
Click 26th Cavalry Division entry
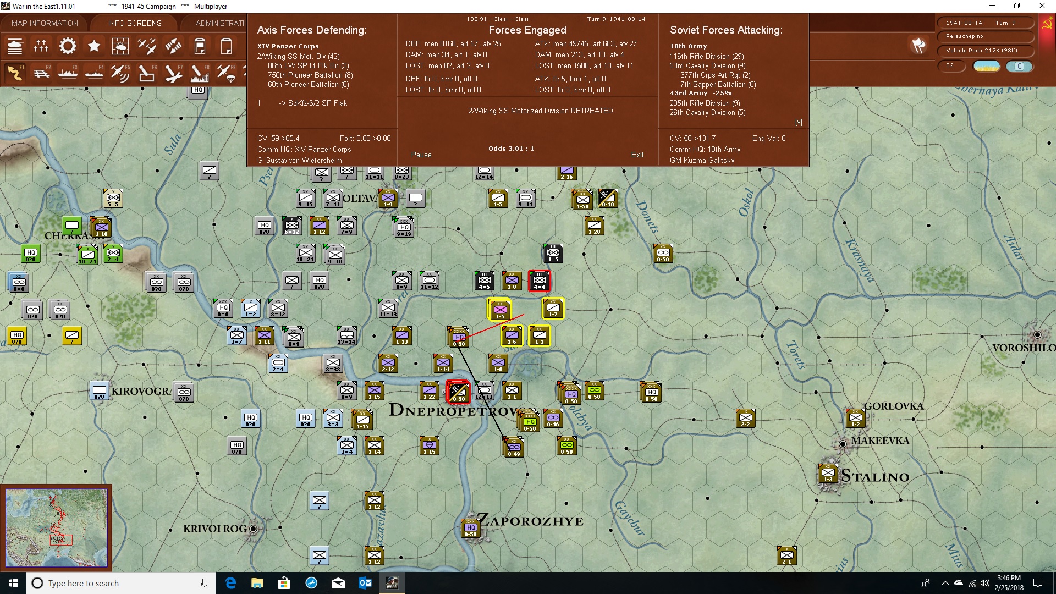point(707,112)
